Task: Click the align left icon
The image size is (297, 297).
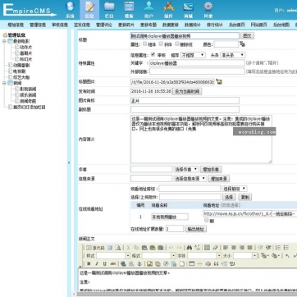Action: pyautogui.click(x=226, y=248)
